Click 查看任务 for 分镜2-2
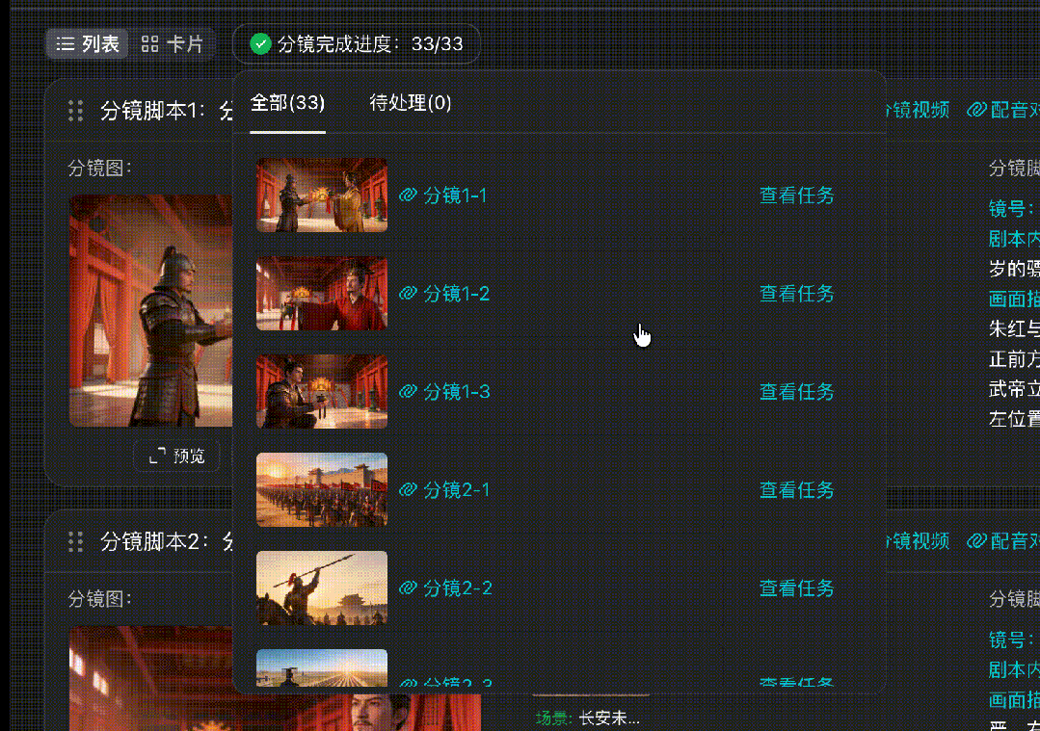This screenshot has width=1040, height=731. click(x=796, y=587)
